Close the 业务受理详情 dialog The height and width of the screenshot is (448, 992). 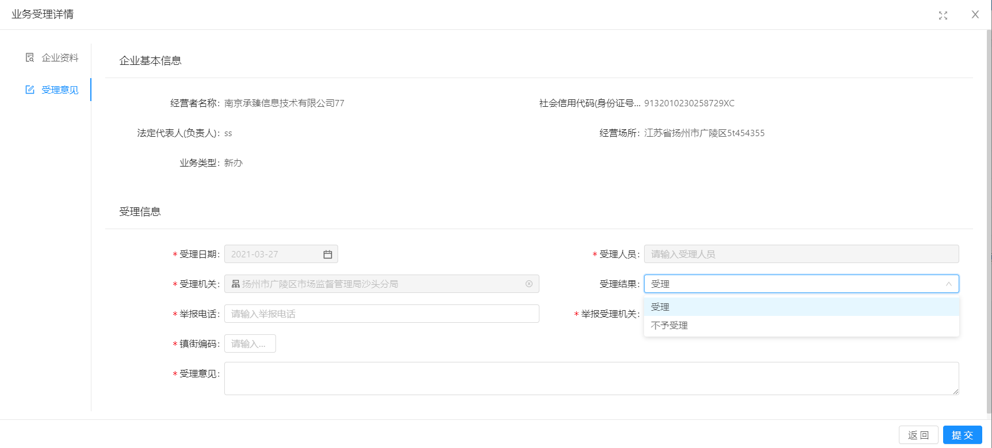click(975, 15)
